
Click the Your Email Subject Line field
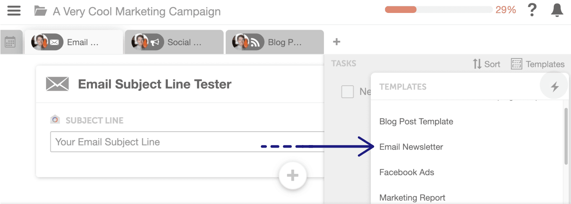coord(187,142)
